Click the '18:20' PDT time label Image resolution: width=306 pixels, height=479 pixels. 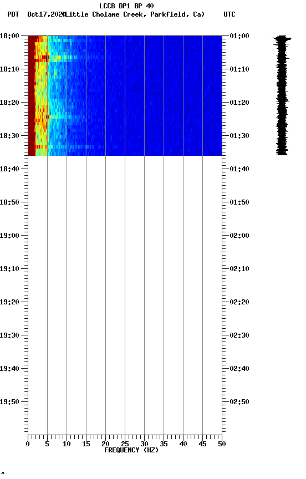[x=9, y=103]
